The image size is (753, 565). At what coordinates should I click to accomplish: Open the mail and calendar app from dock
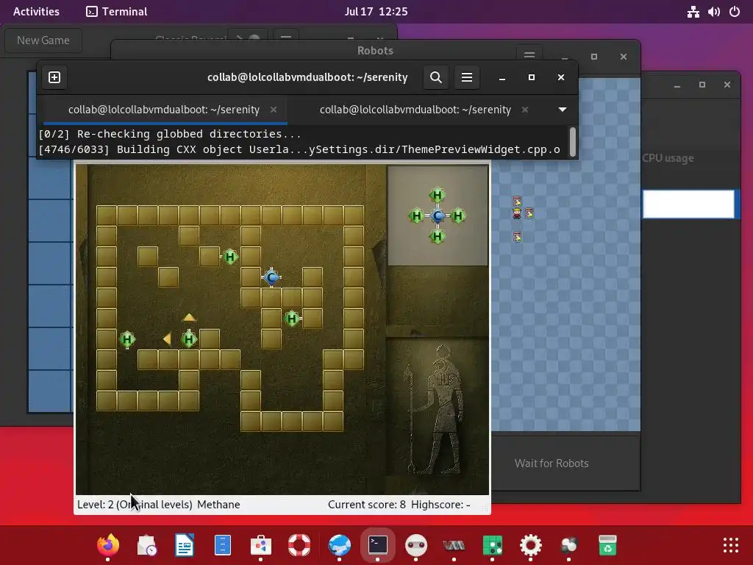(146, 545)
